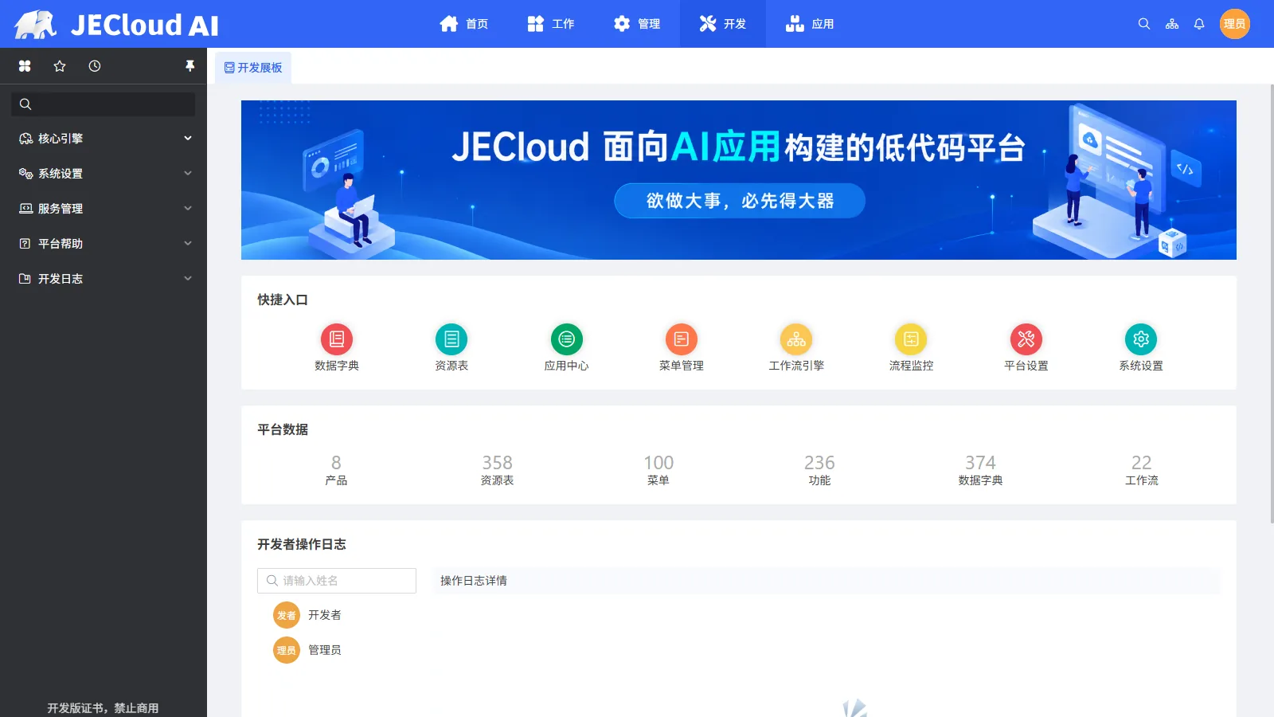The height and width of the screenshot is (717, 1274).
Task: Click the 358 资源表 statistic
Action: point(497,470)
